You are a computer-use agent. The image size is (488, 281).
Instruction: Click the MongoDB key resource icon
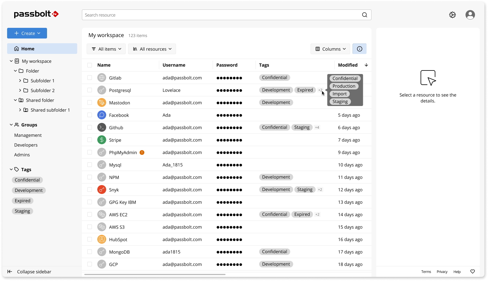(102, 252)
